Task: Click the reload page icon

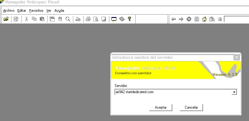Action: tap(197, 19)
